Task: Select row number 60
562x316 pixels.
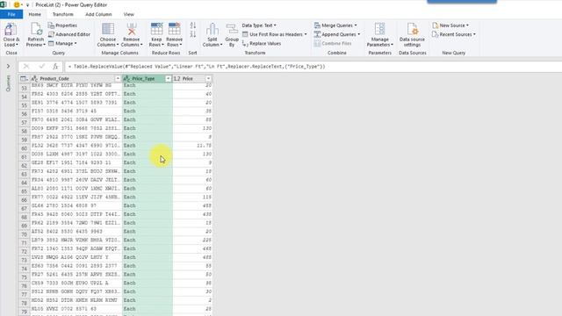Action: point(24,148)
